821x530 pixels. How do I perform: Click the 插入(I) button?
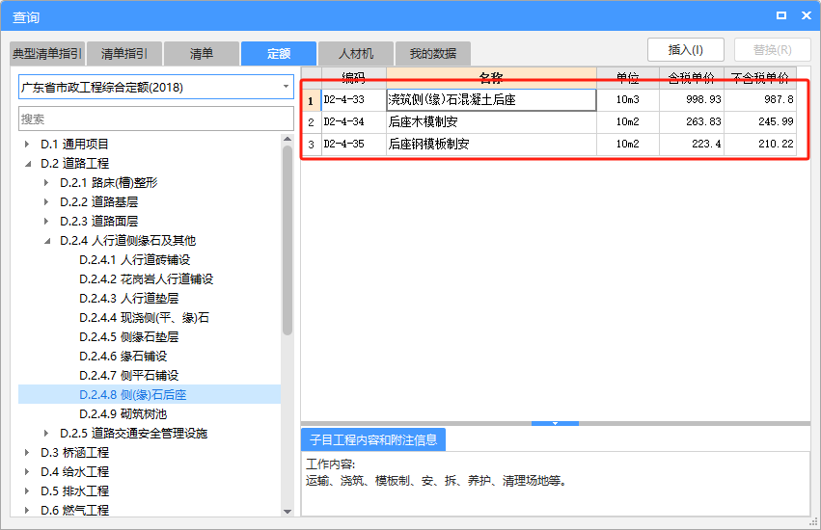[x=685, y=50]
